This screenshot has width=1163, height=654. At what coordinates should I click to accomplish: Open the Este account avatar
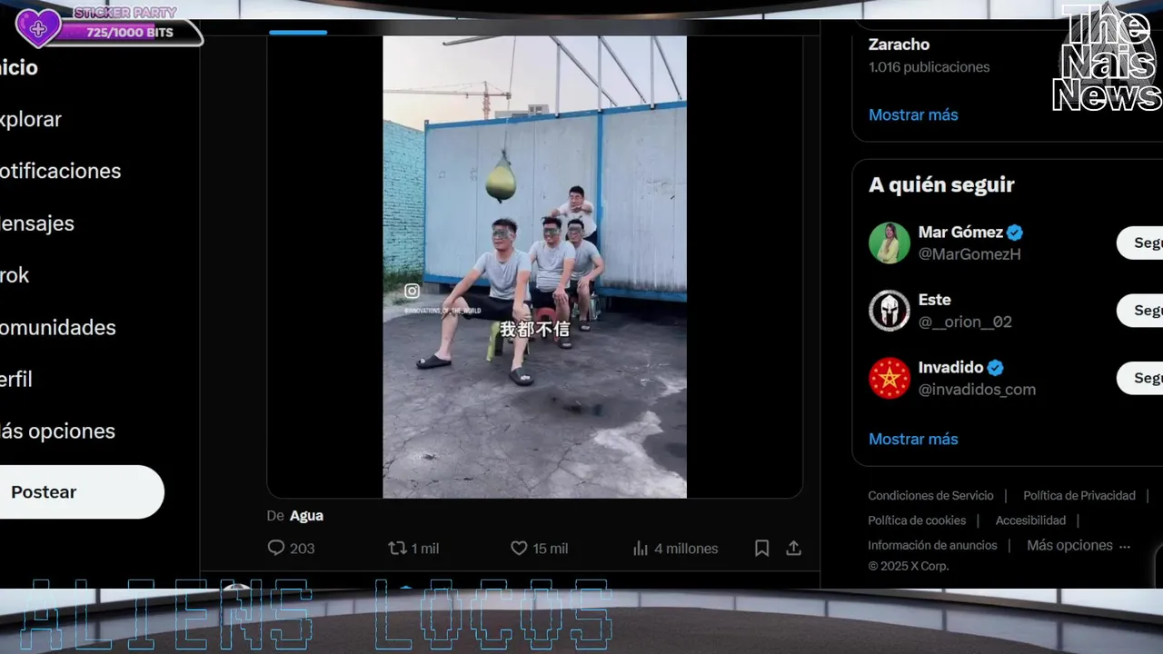[890, 311]
